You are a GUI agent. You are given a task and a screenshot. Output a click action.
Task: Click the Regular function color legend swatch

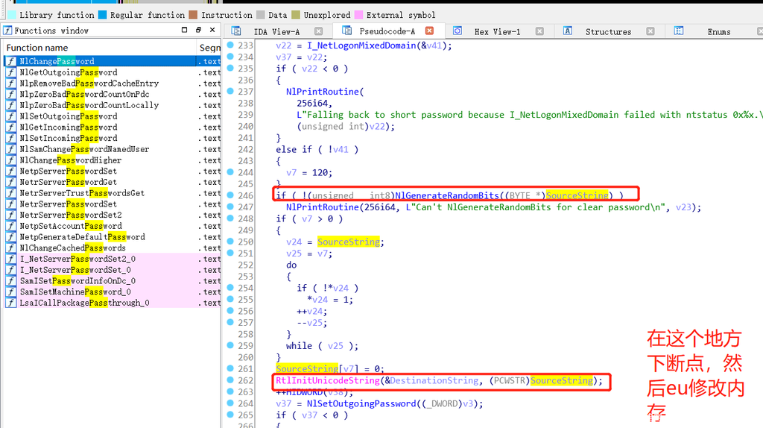[103, 15]
